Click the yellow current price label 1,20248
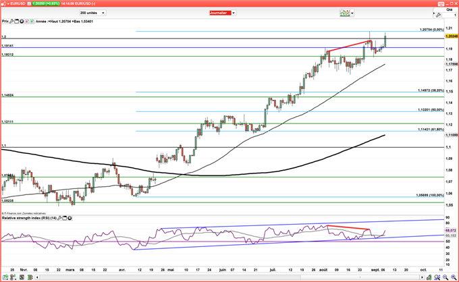 click(452, 36)
